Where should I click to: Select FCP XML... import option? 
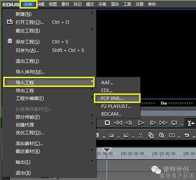pyautogui.click(x=117, y=98)
